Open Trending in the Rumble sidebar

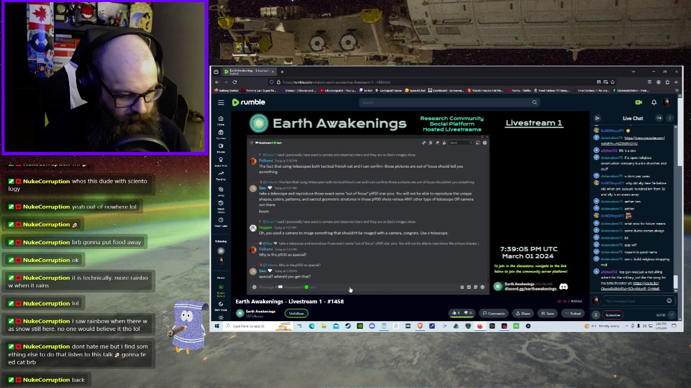(221, 176)
